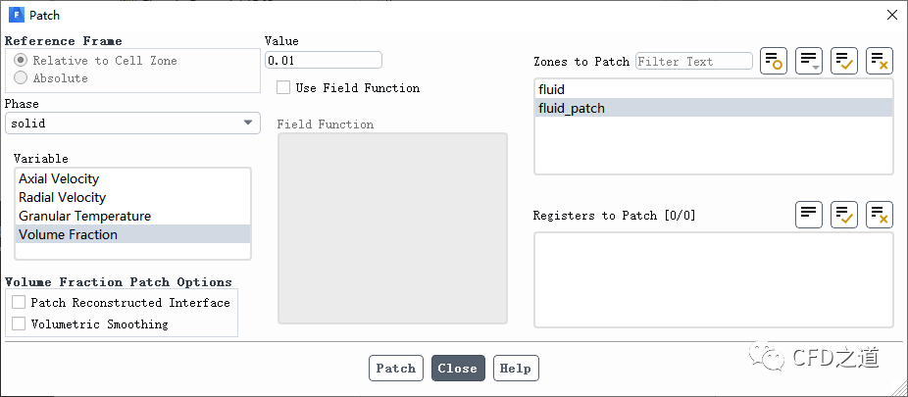Deselect all registers in Registers to Patch
This screenshot has height=397, width=908.
(880, 215)
